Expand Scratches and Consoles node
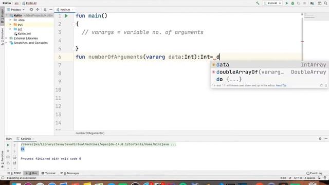The height and width of the screenshot is (185, 329). [x=7, y=43]
